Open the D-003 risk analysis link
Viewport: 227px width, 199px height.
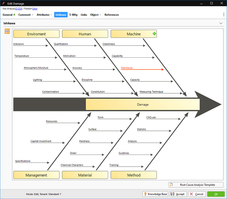[x=19, y=9]
